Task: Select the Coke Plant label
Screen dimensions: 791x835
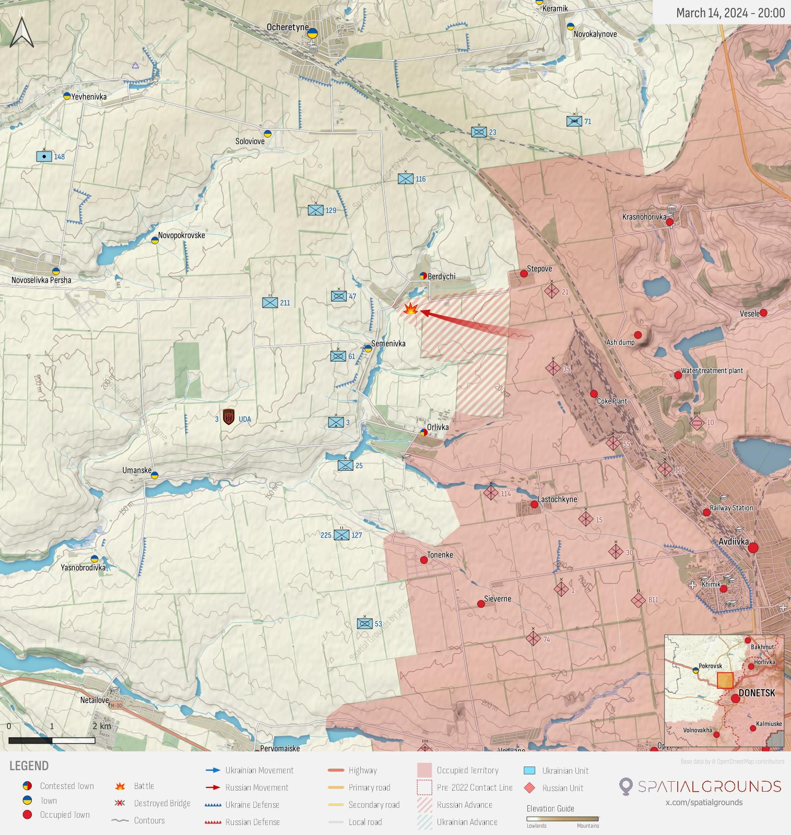Action: click(x=612, y=401)
